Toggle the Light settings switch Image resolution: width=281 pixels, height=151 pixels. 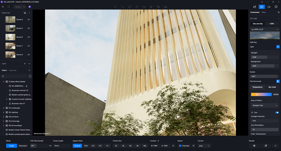click(278, 47)
